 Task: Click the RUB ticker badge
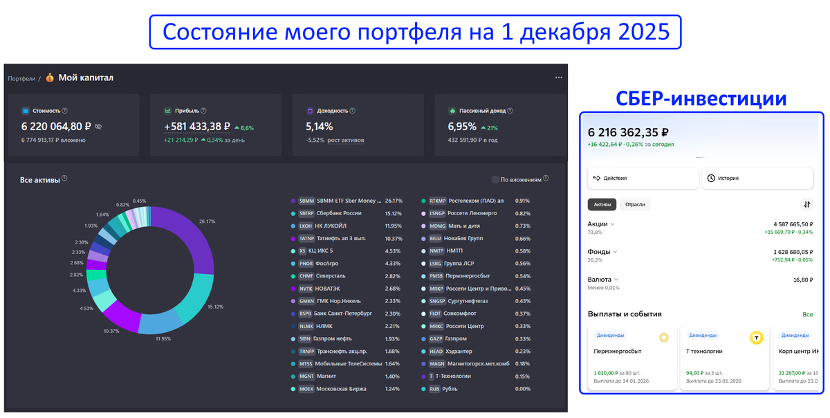click(436, 389)
